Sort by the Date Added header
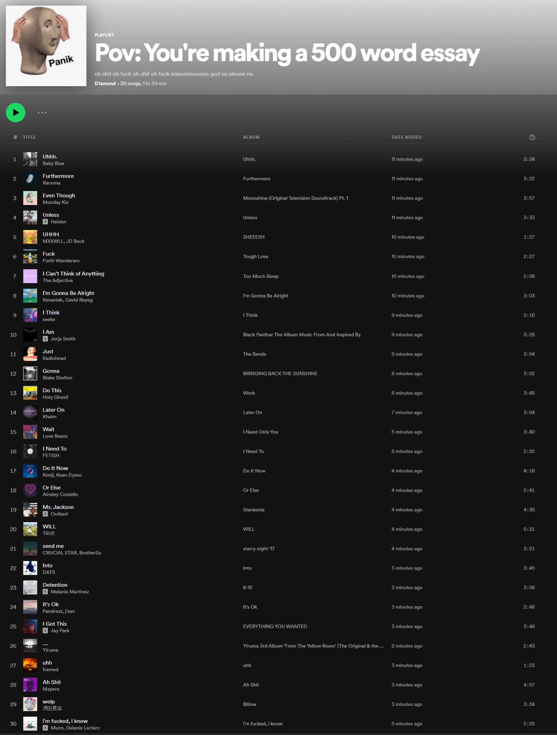 tap(406, 137)
